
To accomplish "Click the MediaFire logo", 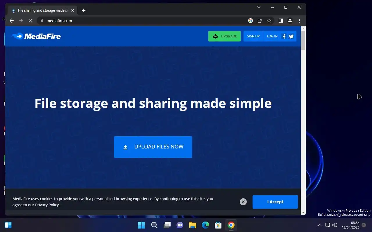I will [x=36, y=36].
